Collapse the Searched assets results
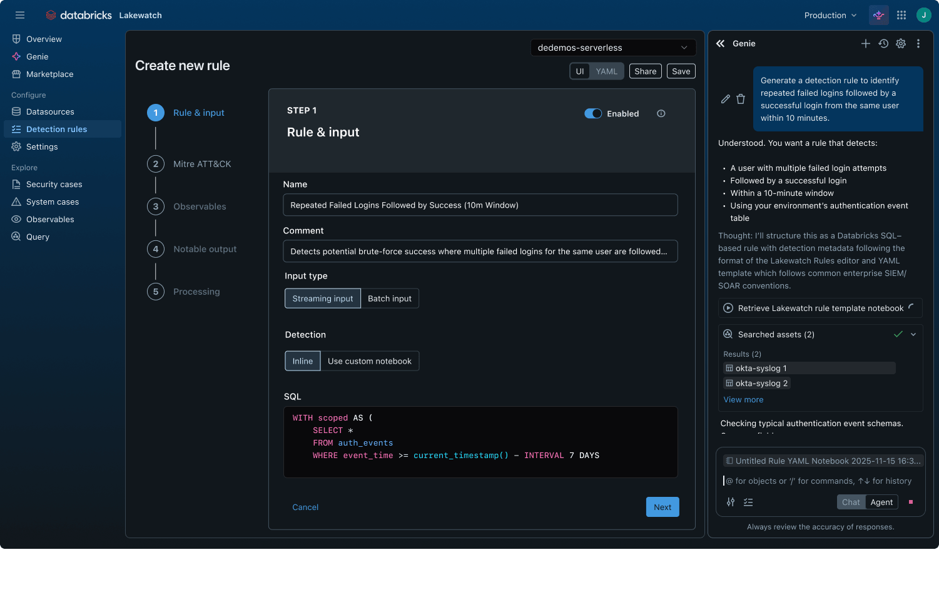Viewport: 939px width, 592px height. [913, 334]
